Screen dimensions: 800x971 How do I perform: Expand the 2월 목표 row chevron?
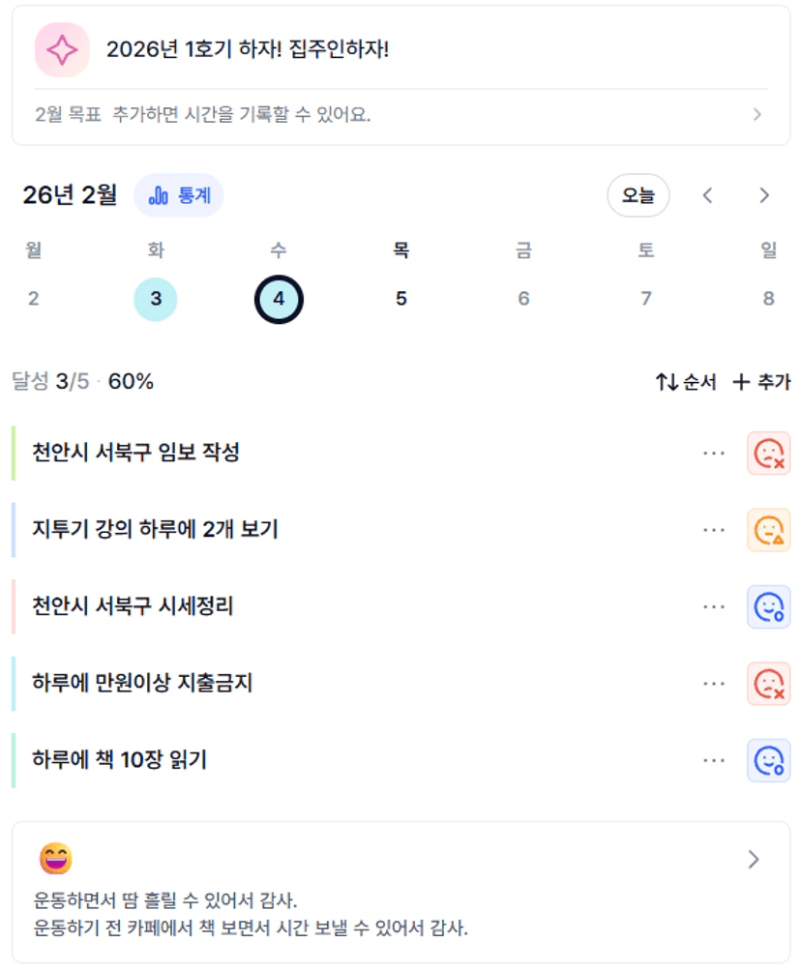(757, 115)
